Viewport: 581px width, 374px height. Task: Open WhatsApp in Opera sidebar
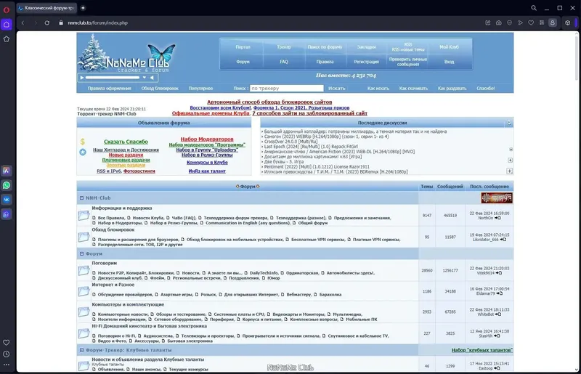[x=7, y=185]
